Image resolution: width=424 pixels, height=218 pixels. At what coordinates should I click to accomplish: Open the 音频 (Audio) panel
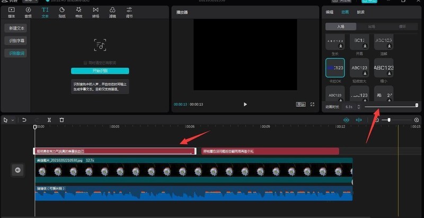pyautogui.click(x=28, y=12)
